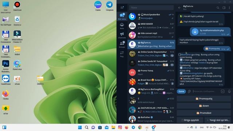Focus the message input box

pyautogui.click(x=206, y=91)
